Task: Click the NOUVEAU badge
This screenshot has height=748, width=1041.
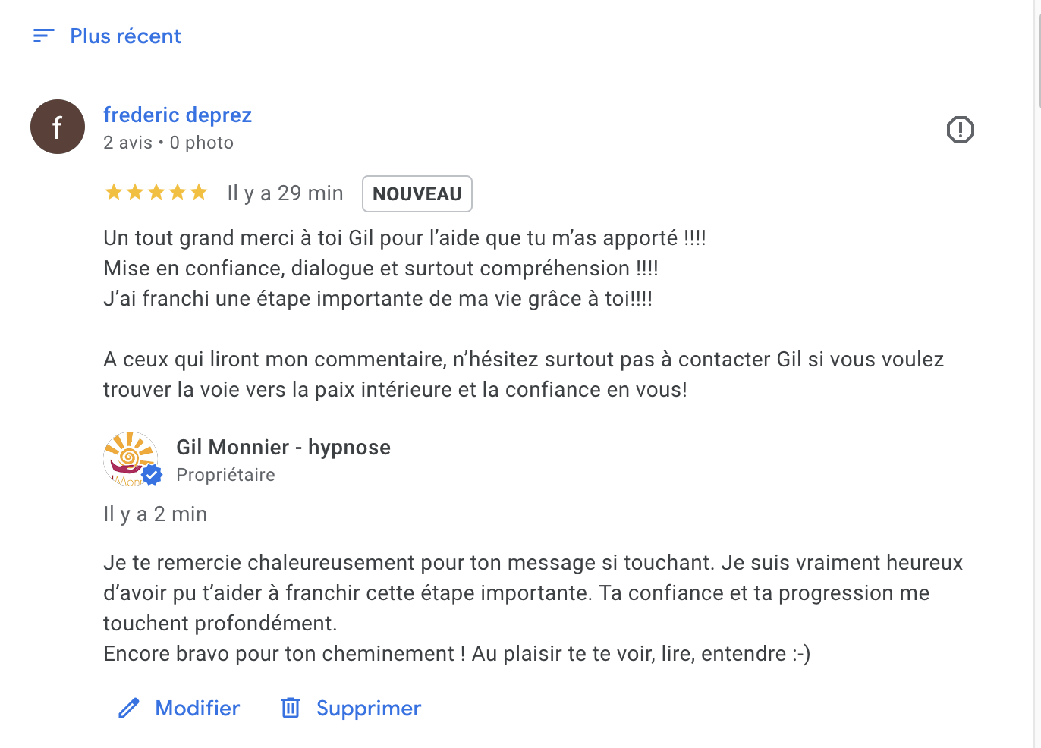Action: 417,194
